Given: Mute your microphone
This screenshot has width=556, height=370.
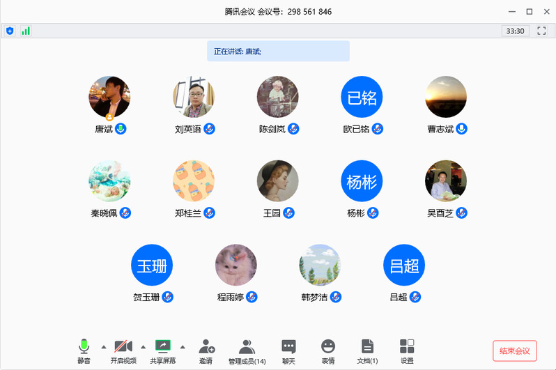Looking at the screenshot, I should [84, 350].
